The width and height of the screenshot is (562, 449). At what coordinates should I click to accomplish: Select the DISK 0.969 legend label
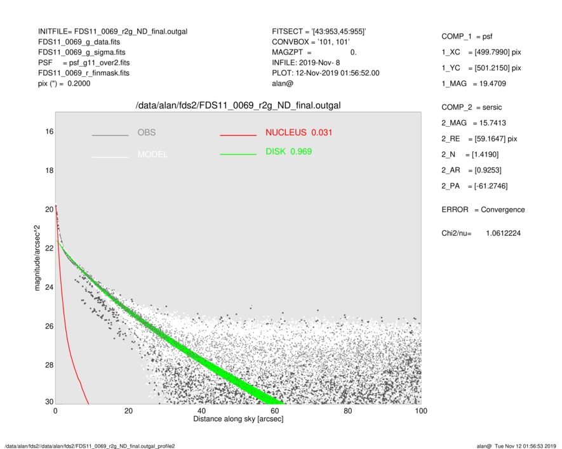tap(288, 152)
